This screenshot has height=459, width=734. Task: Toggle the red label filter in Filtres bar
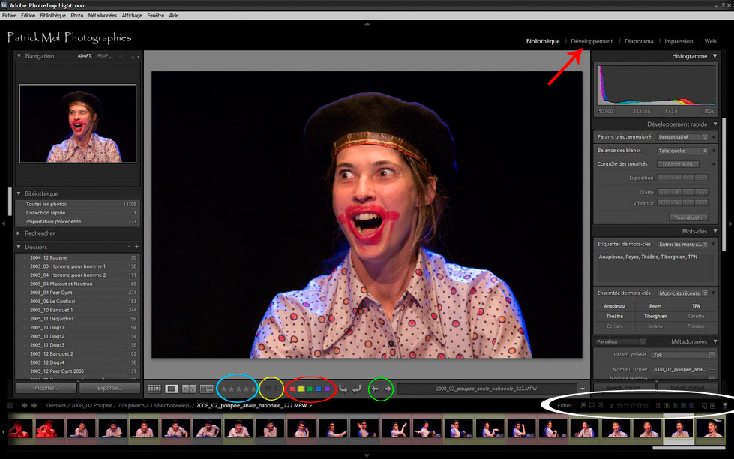click(658, 406)
